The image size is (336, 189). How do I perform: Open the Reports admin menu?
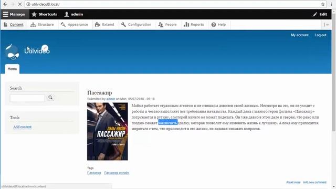pyautogui.click(x=194, y=25)
